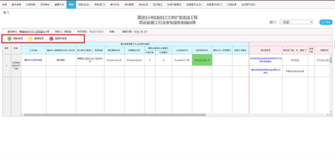335x159 pixels.
Task: Click the 委托(中介)评审情况 column header
Action: click(222, 50)
